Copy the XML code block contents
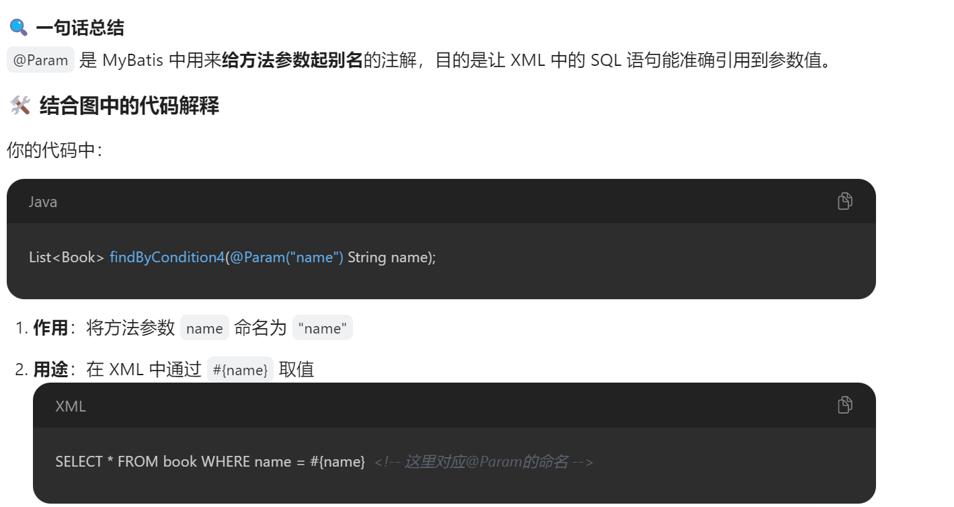The height and width of the screenshot is (507, 954). pos(845,405)
